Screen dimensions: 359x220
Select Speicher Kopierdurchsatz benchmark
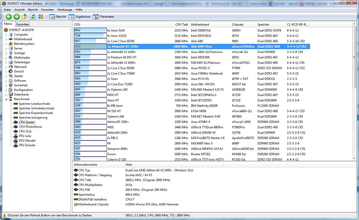pyautogui.click(x=36, y=113)
